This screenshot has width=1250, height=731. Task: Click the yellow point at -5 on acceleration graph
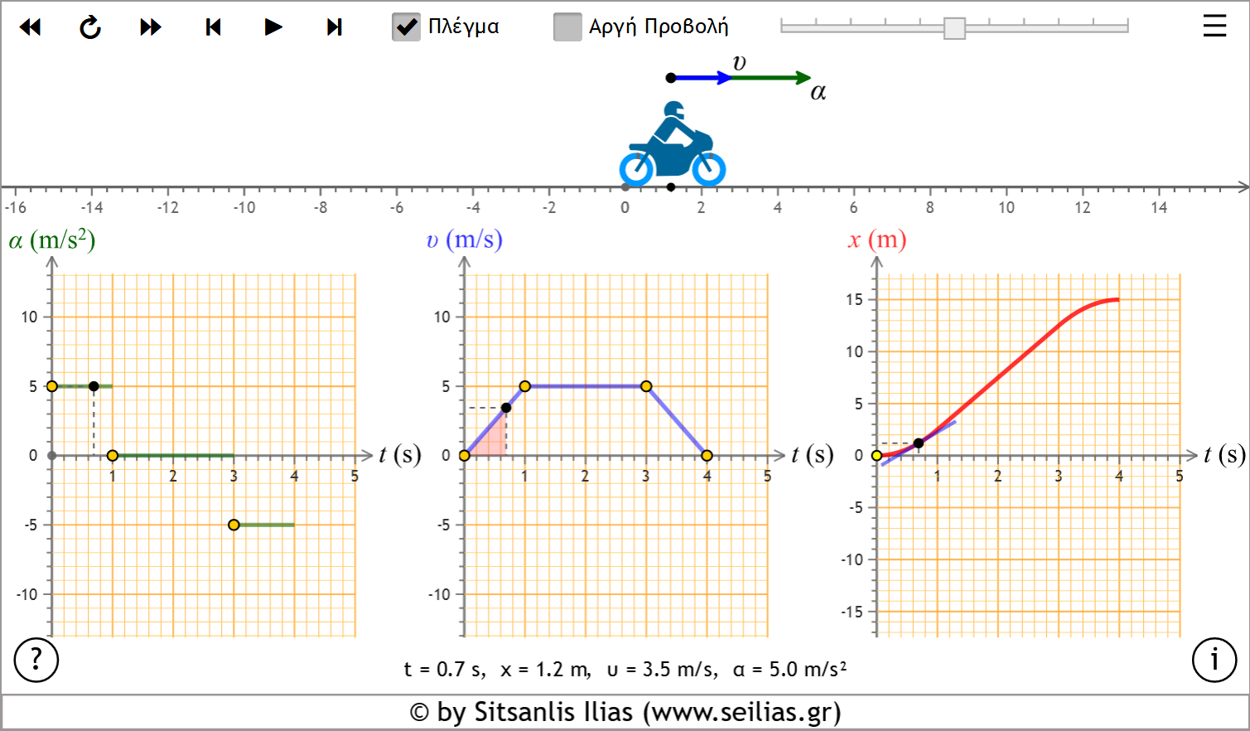(234, 525)
